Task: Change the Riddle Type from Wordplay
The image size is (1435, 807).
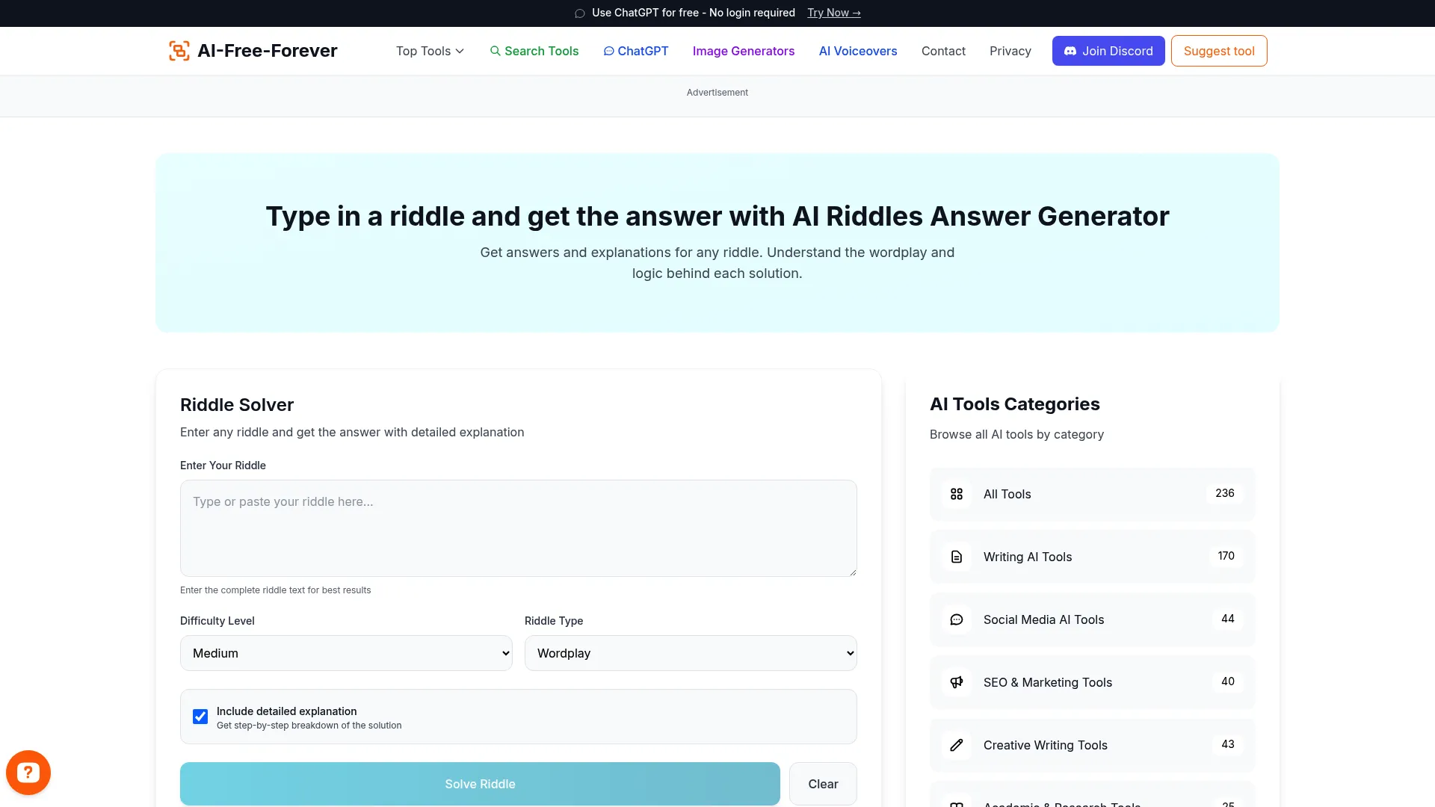Action: (690, 652)
